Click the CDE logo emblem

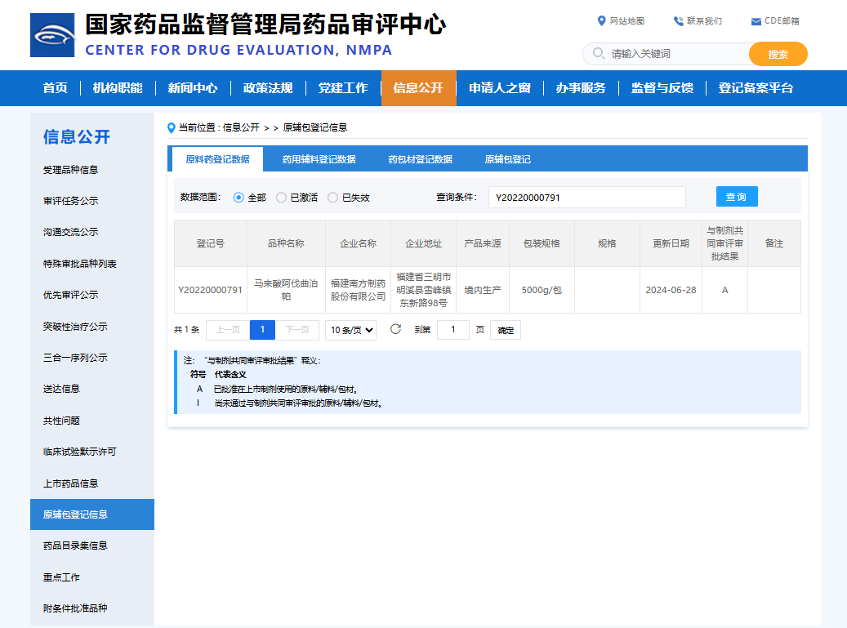click(x=51, y=34)
